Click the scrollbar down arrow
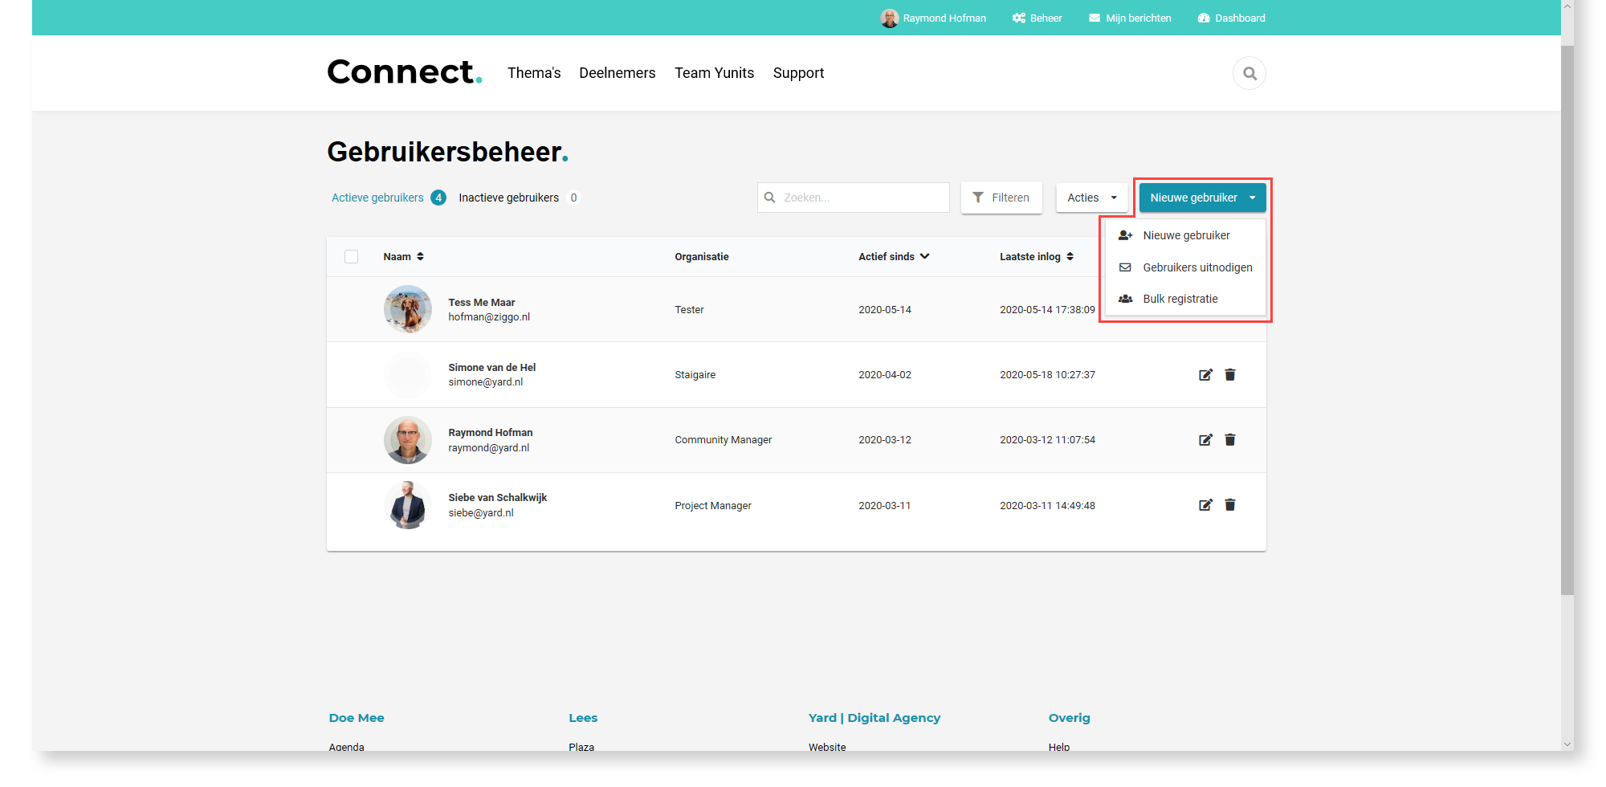1606x787 pixels. pyautogui.click(x=1567, y=744)
